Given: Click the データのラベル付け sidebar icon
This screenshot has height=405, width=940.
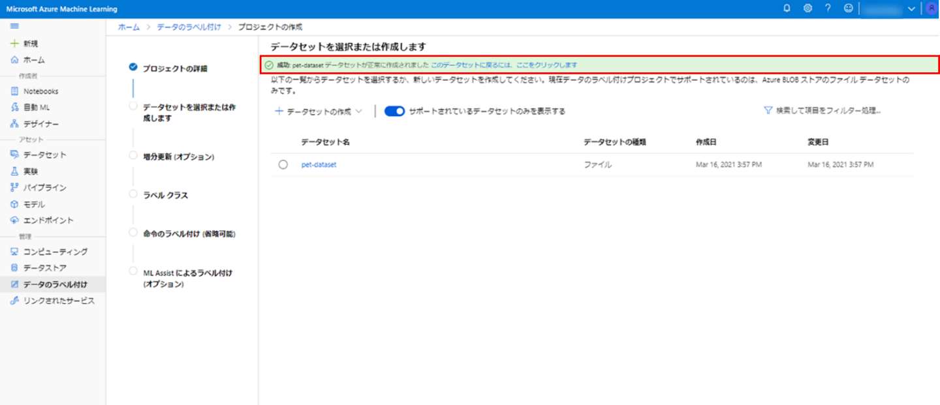Looking at the screenshot, I should pyautogui.click(x=14, y=284).
